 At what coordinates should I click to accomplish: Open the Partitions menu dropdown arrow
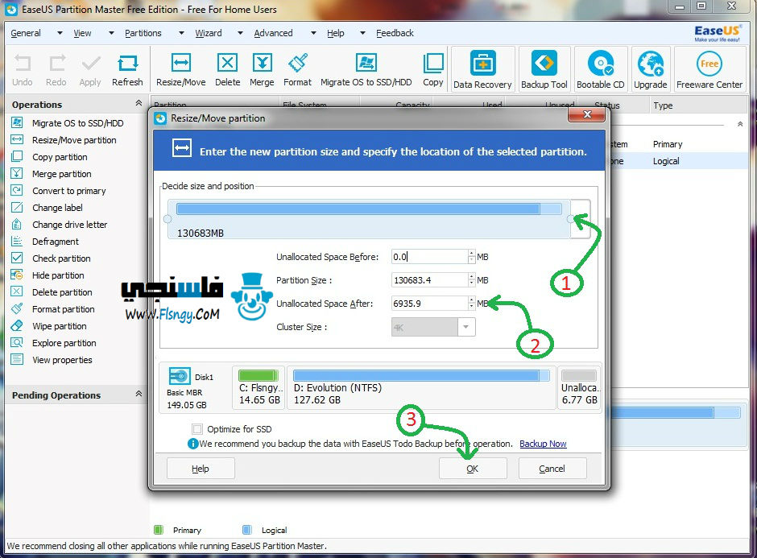(181, 33)
